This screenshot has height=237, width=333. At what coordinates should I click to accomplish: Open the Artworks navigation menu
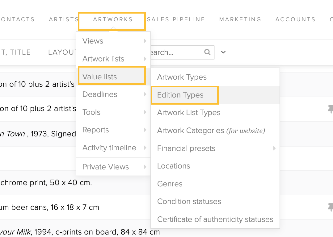tap(113, 19)
